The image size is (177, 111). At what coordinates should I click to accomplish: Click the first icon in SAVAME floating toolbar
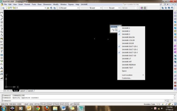pos(113,30)
